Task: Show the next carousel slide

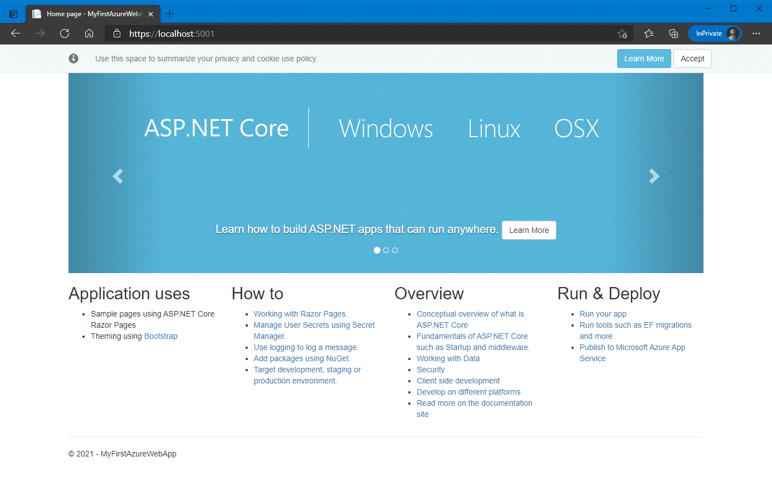Action: tap(654, 176)
